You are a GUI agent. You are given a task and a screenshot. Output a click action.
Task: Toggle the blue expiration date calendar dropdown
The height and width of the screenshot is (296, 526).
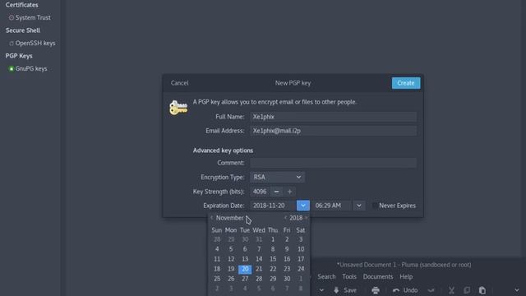tap(303, 206)
